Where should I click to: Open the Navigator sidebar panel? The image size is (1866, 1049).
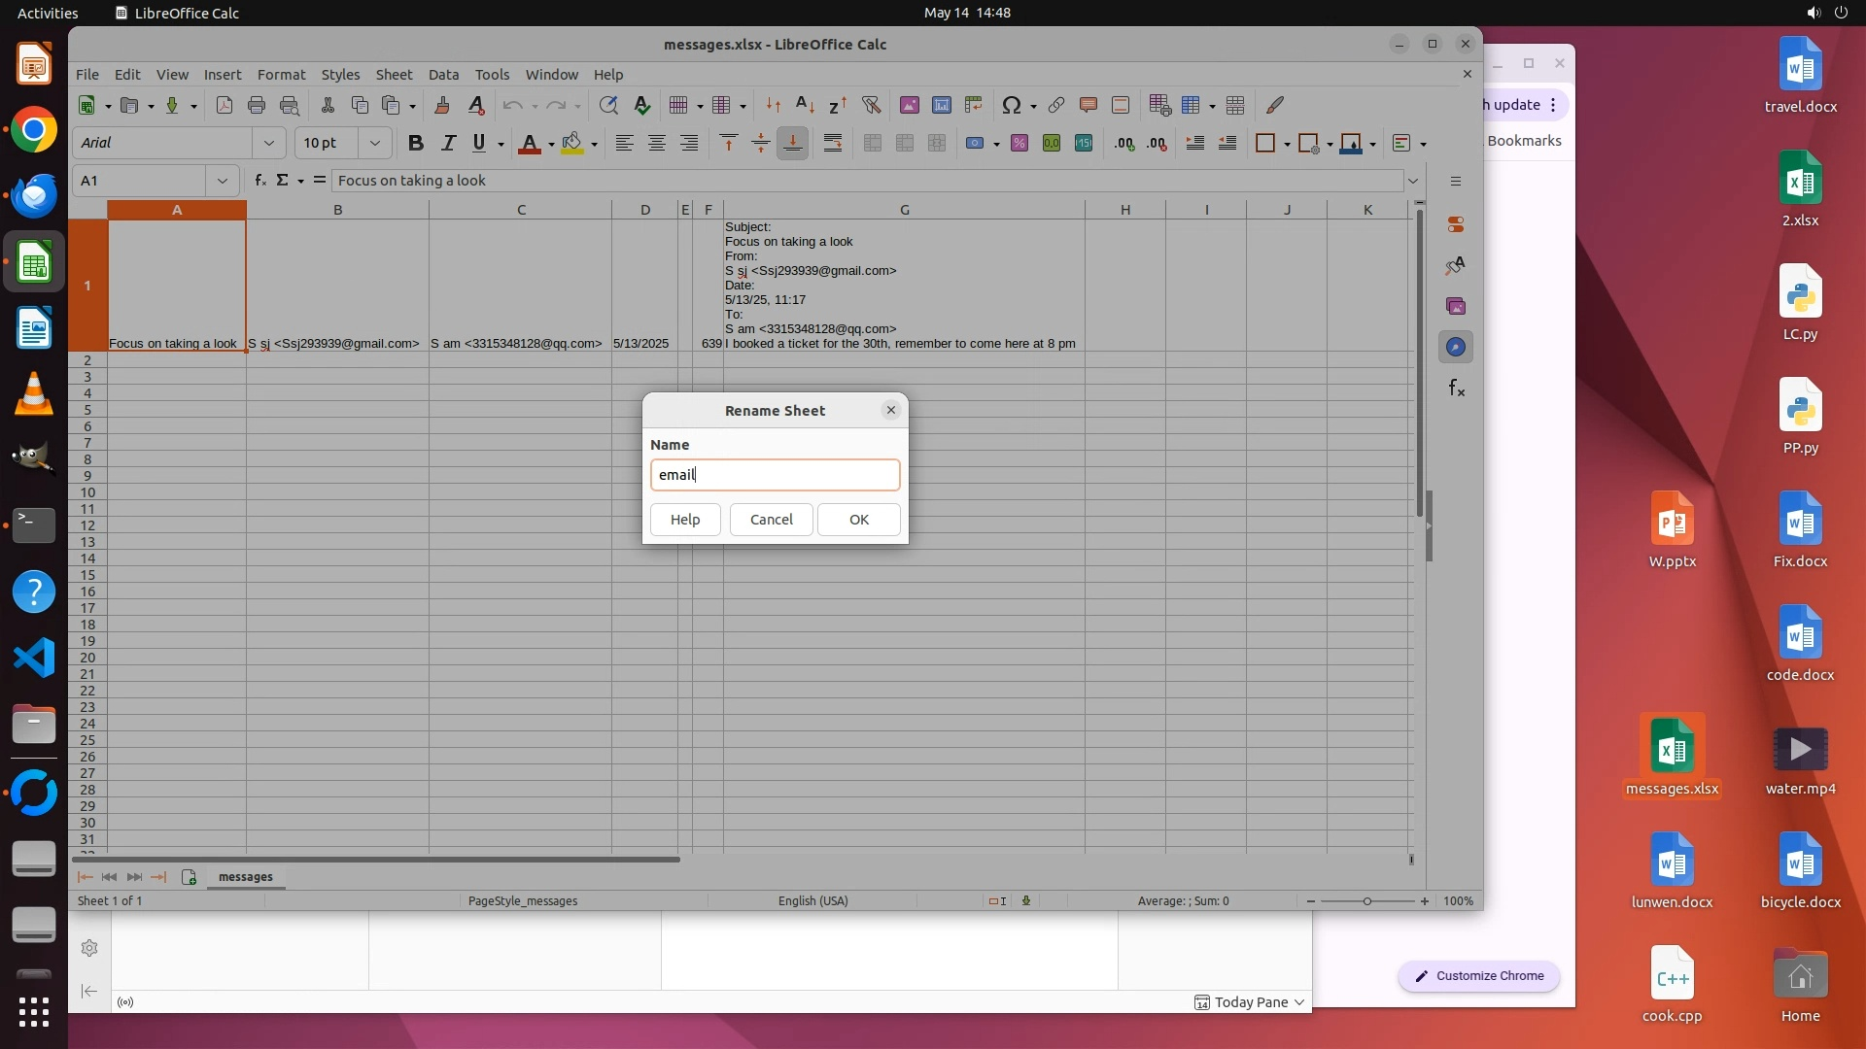[x=1455, y=348]
